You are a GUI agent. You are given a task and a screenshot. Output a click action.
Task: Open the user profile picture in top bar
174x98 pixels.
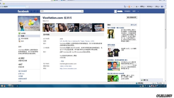[x=115, y=11]
